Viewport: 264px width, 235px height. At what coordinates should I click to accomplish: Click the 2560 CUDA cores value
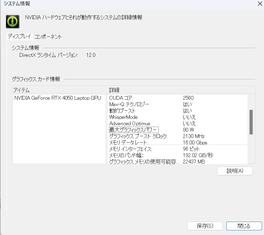[x=188, y=98]
